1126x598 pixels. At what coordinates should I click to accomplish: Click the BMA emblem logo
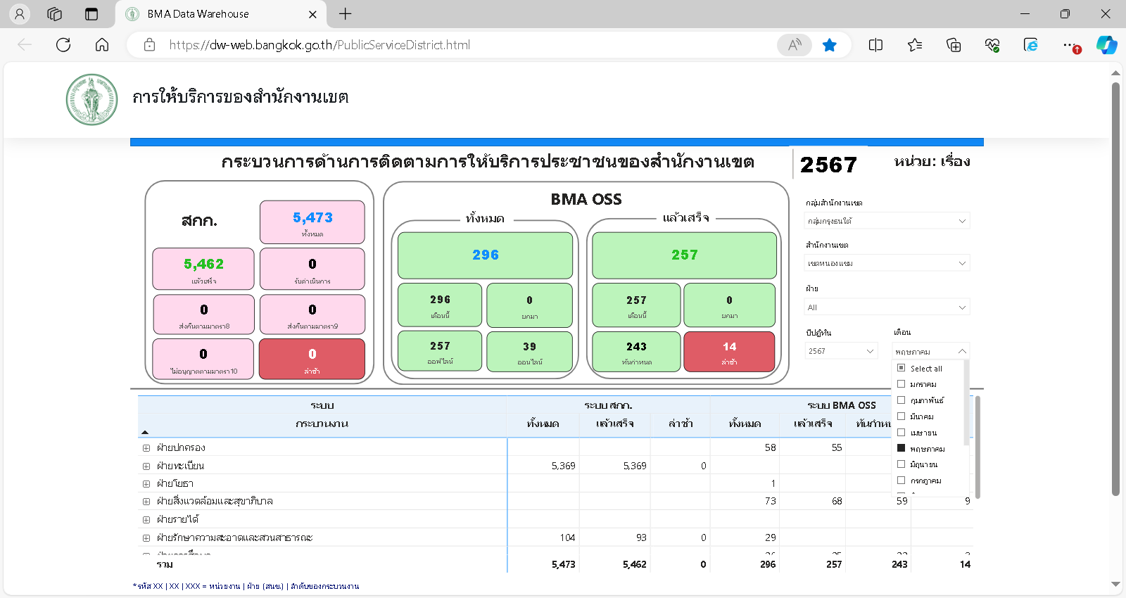(x=91, y=99)
